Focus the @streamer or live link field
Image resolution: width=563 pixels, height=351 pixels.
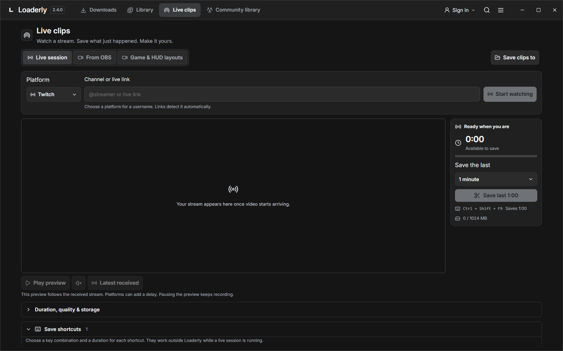tap(282, 94)
